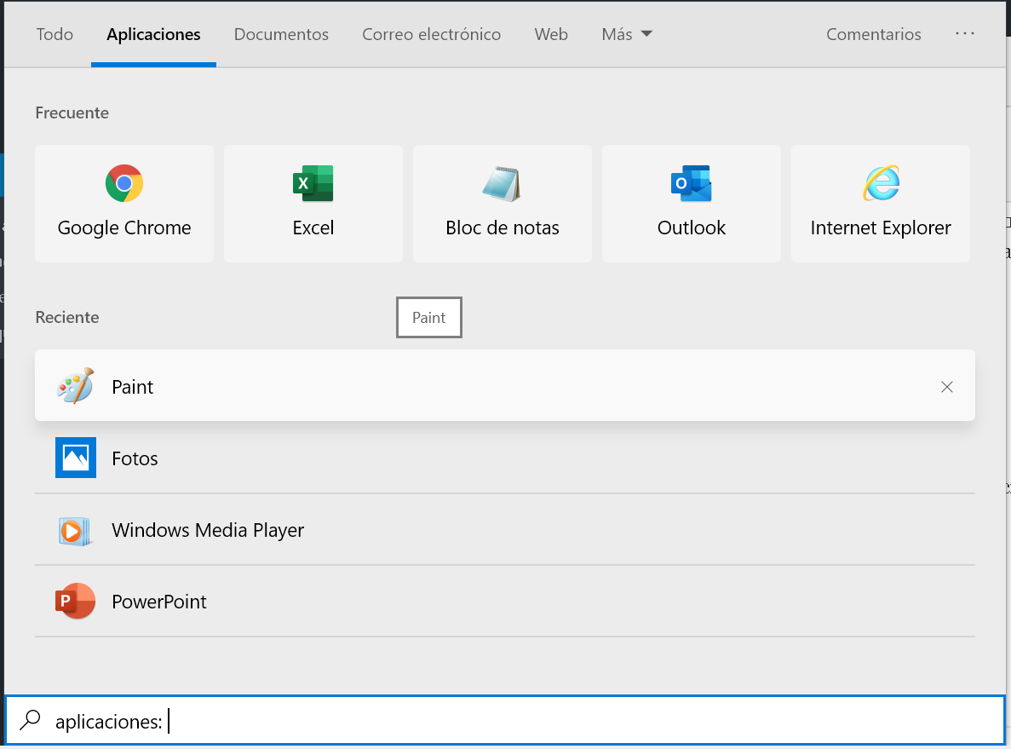Click the PowerPoint icon in recent list
The image size is (1011, 749).
(76, 601)
